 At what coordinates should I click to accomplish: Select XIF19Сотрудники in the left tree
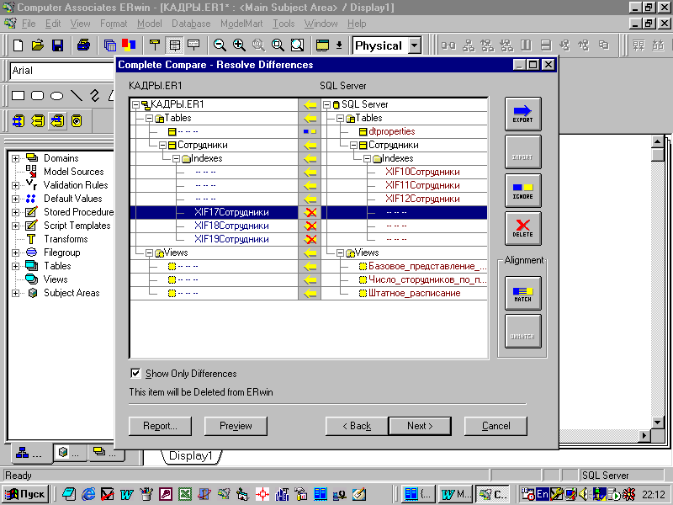coord(231,239)
